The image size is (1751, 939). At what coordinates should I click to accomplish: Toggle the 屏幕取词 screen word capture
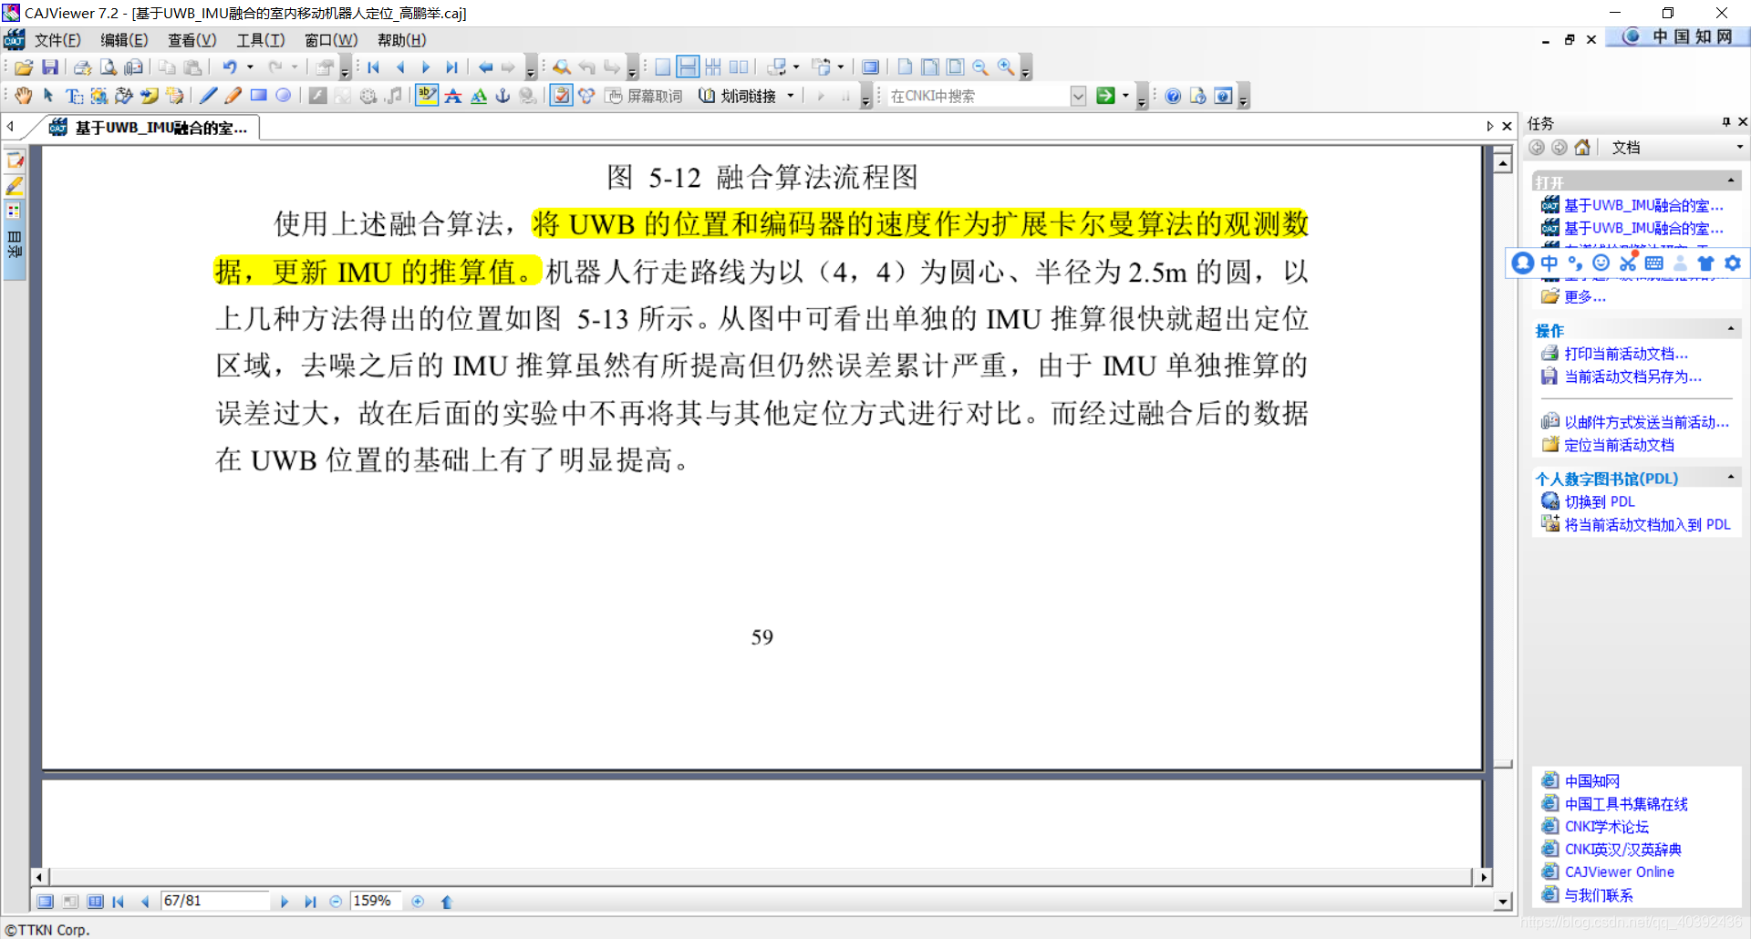point(644,96)
